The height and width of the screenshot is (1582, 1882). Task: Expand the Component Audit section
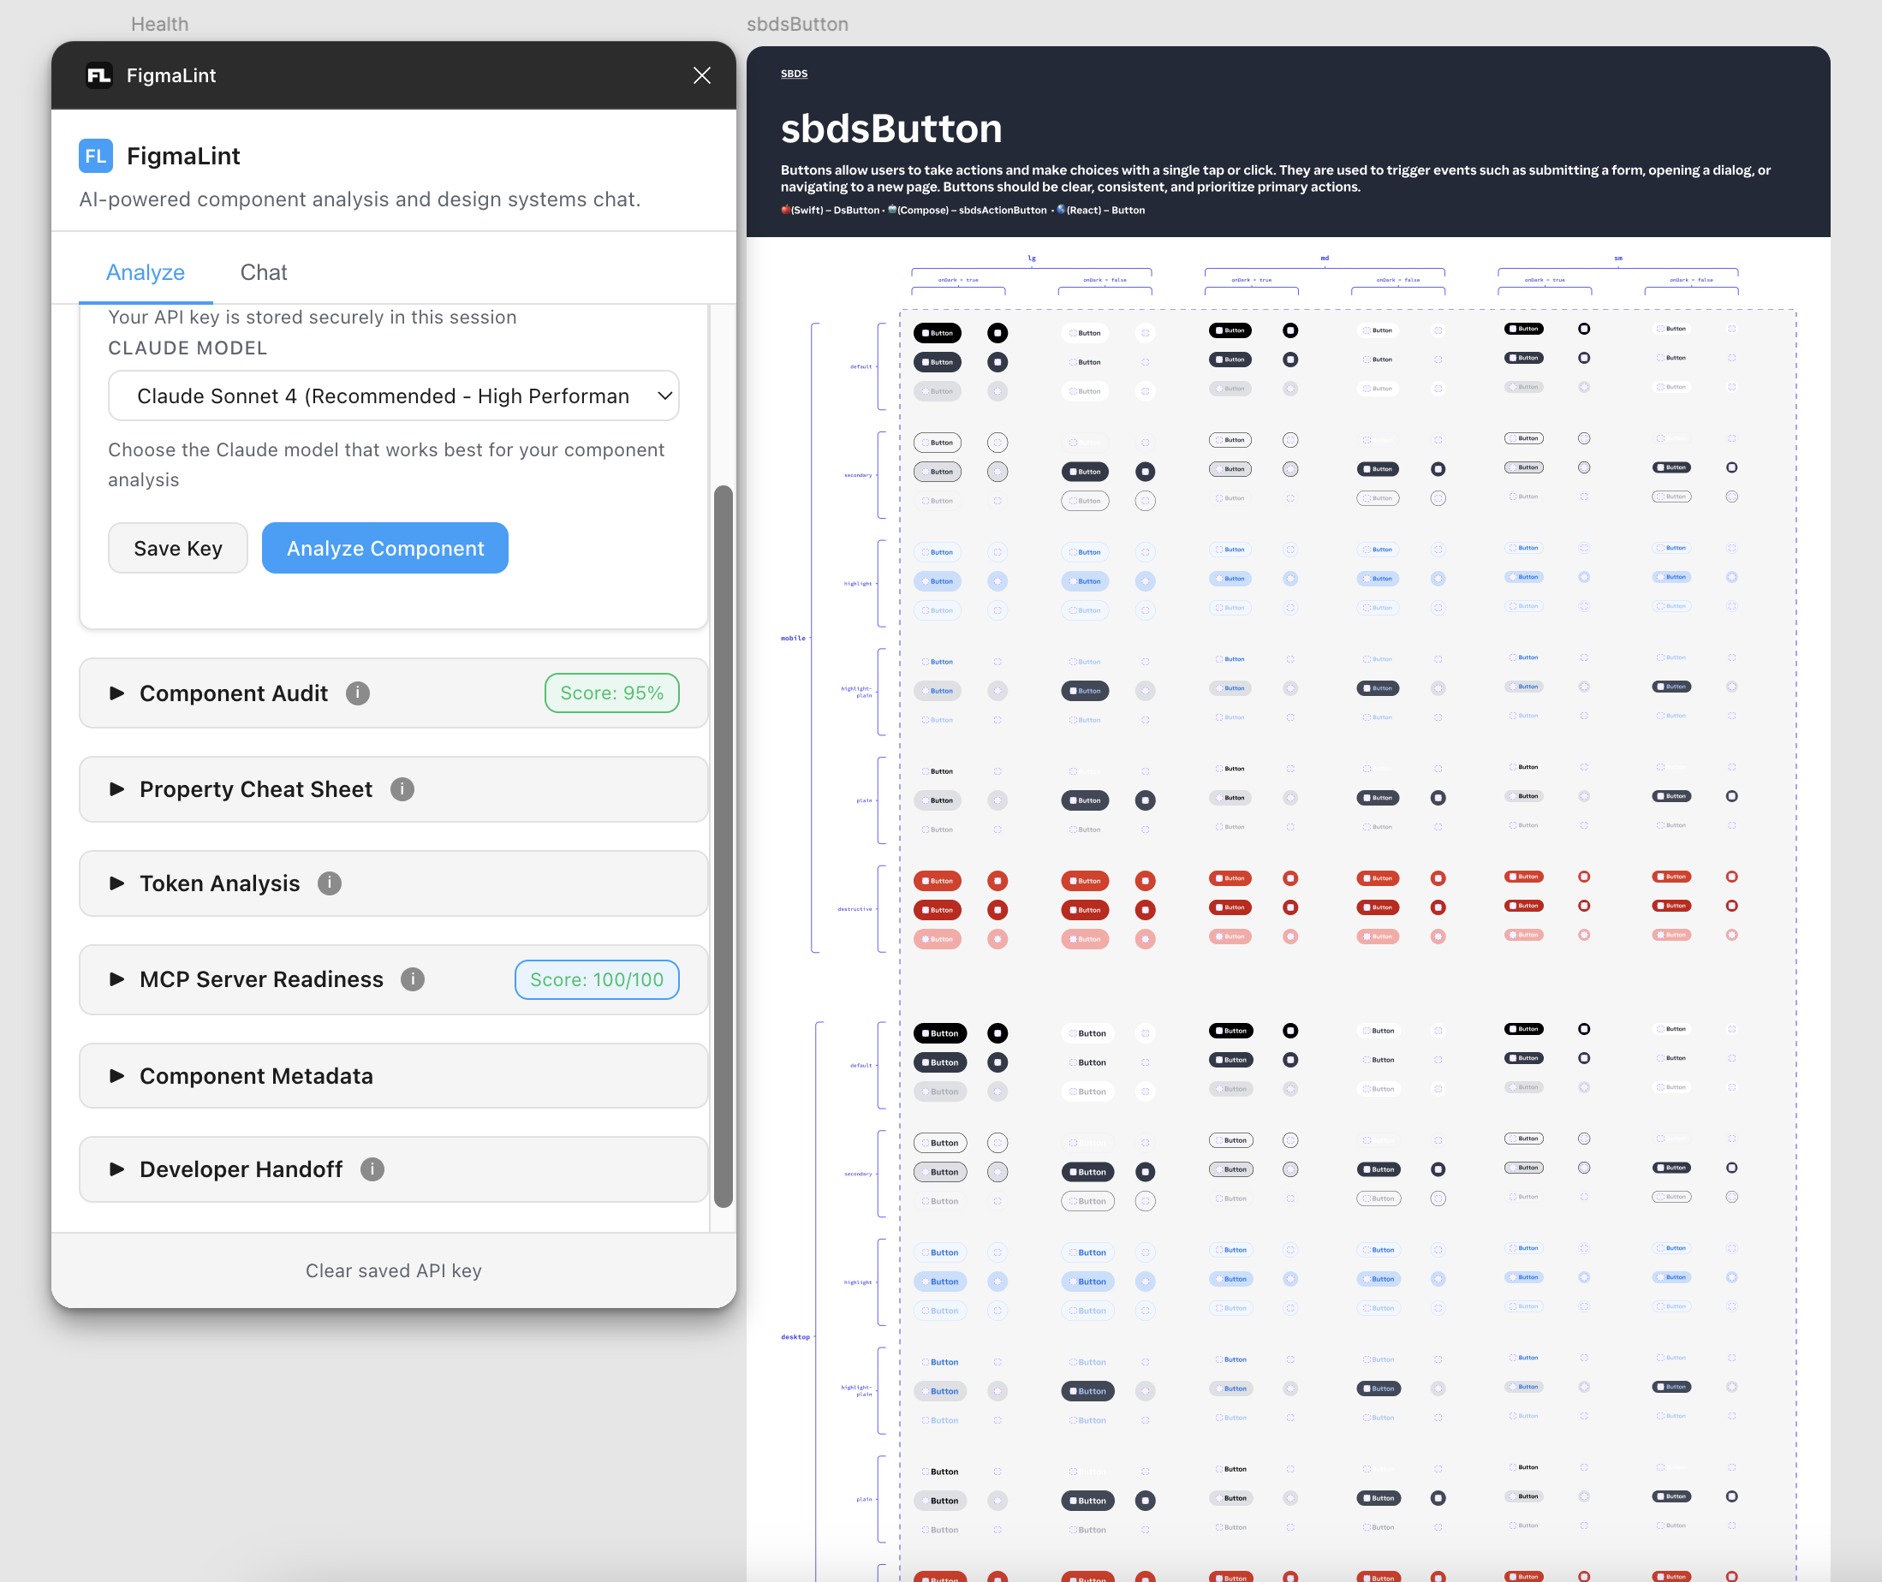coord(394,693)
